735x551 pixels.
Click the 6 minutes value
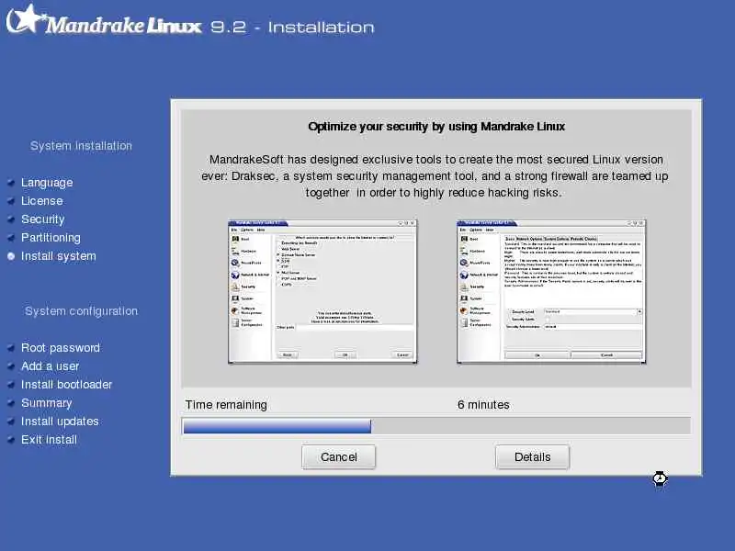(483, 405)
